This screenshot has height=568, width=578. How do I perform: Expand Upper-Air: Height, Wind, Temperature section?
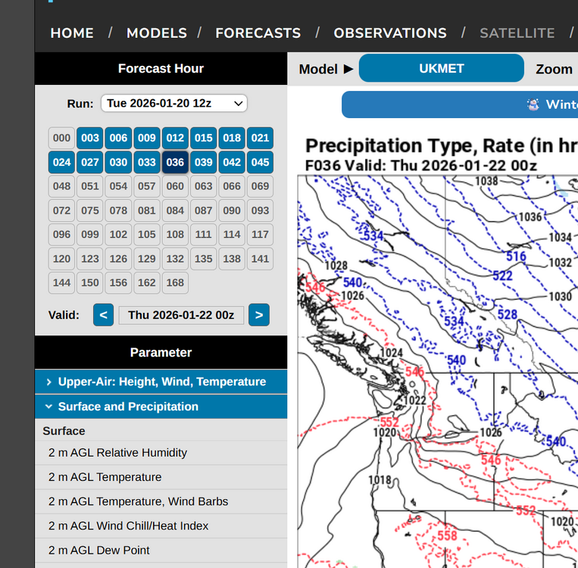click(x=161, y=382)
